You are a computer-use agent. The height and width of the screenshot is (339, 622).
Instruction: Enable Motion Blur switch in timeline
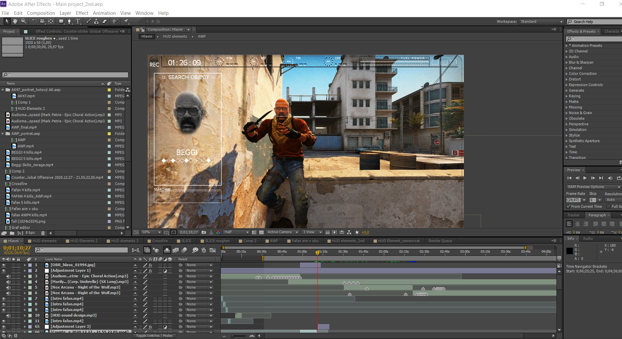tap(184, 250)
